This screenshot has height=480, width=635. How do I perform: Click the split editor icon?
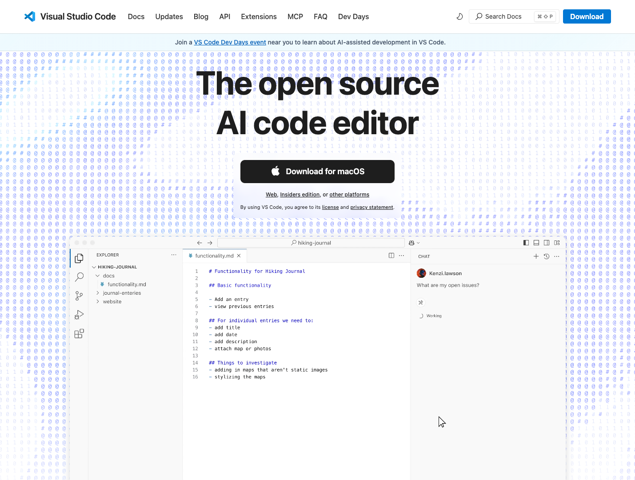391,256
